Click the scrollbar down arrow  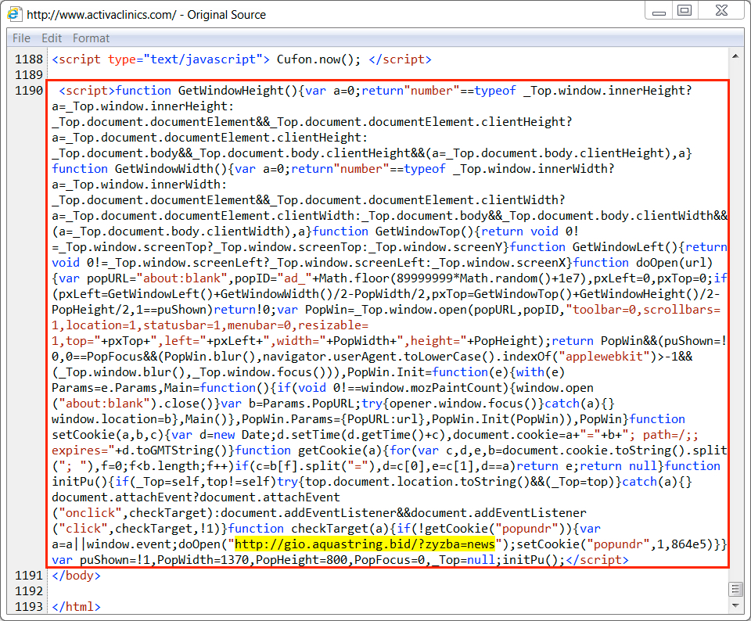(x=735, y=605)
